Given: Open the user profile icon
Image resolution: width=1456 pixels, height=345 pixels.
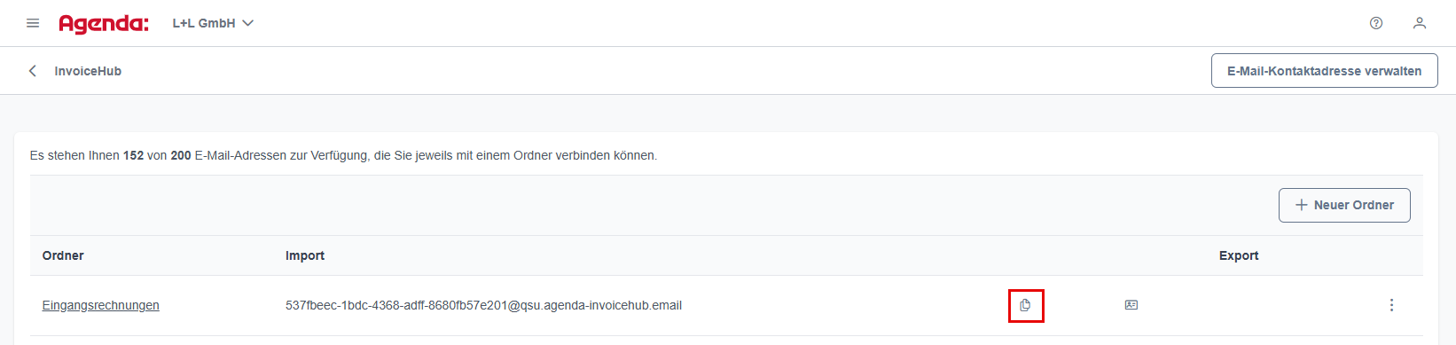Looking at the screenshot, I should (1420, 23).
